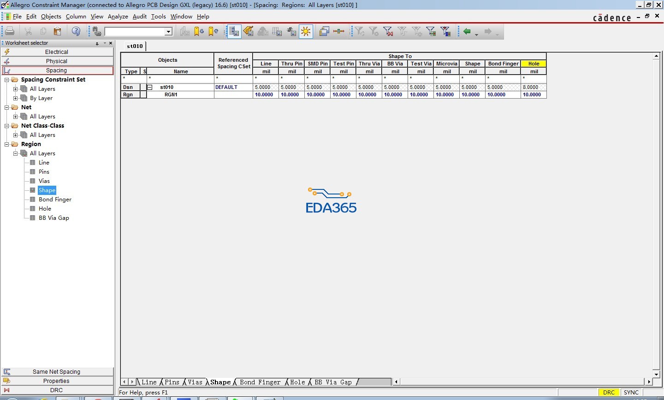Switch to the BB Via Gap bottom tab
The image size is (664, 400).
(333, 382)
